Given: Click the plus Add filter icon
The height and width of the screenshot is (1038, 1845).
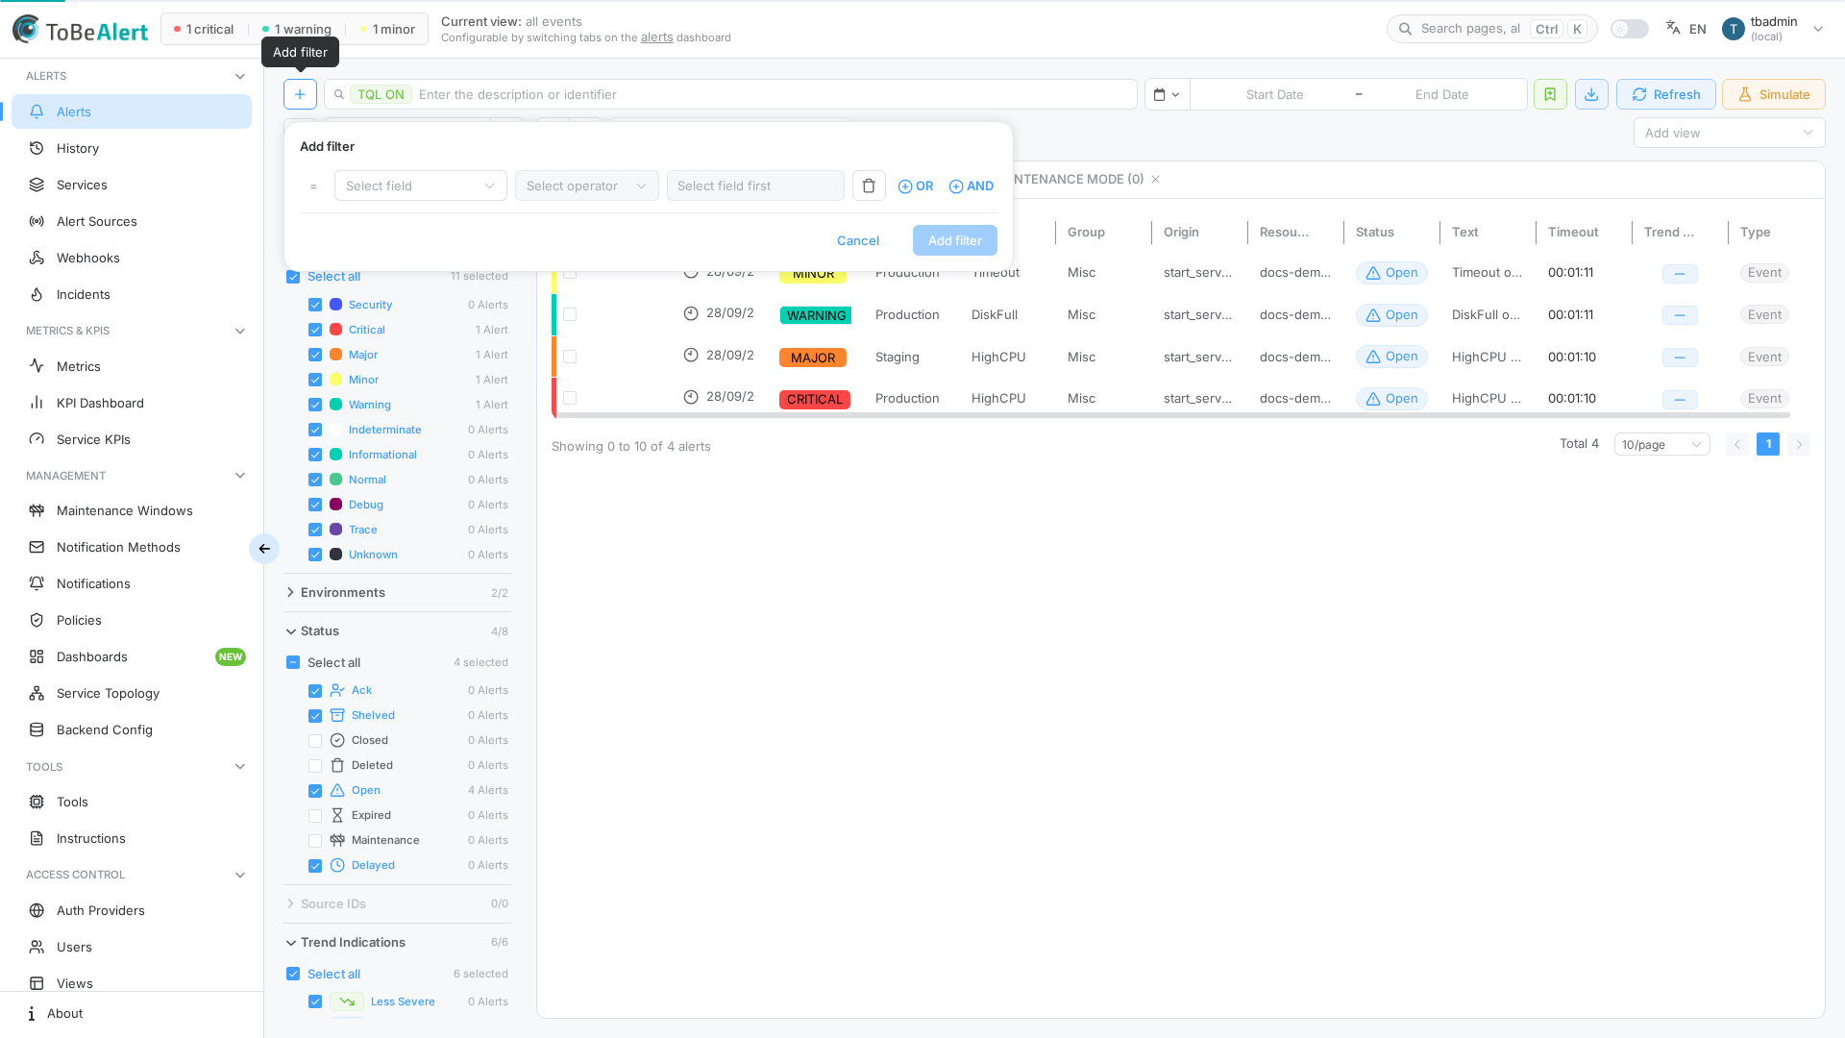Looking at the screenshot, I should tap(300, 94).
